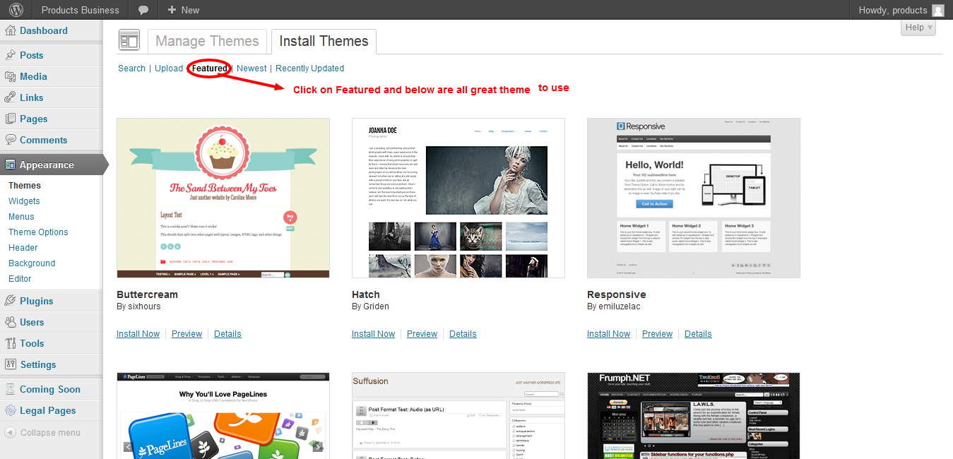Screen dimensions: 953x459
Task: Click the Media icon in sidebar
Action: coord(11,76)
